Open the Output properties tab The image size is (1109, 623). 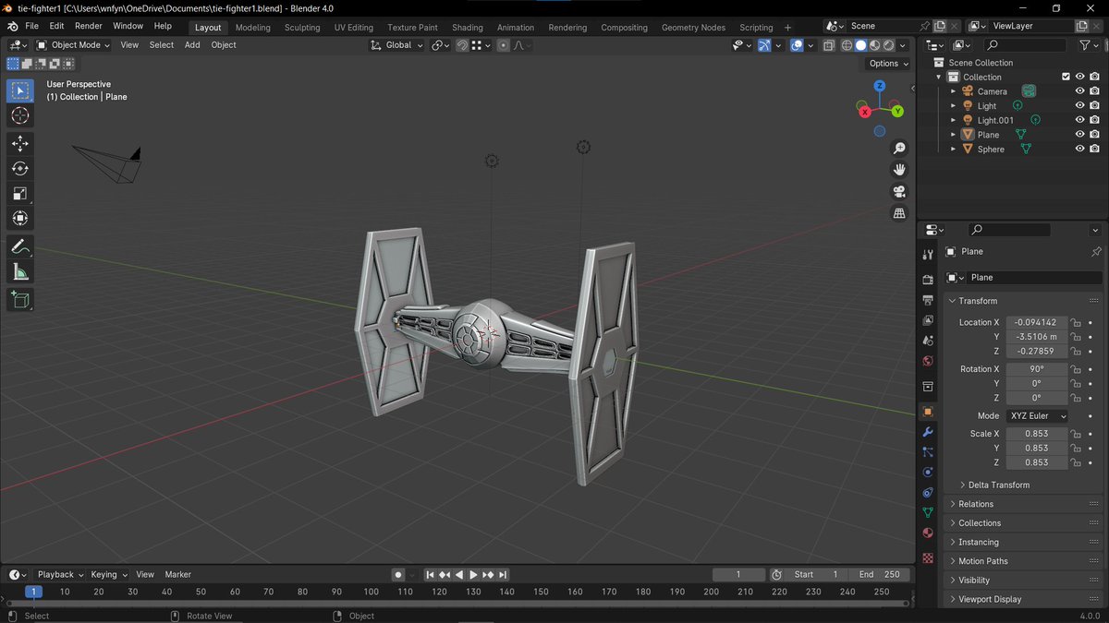[928, 299]
